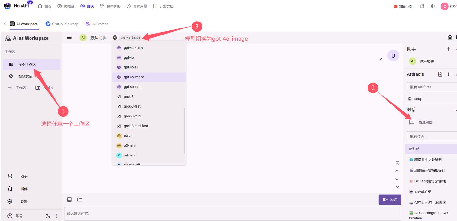Viewport: 457px width, 221px height.
Task: Choose the plain gpt-4o model
Action: point(149,58)
